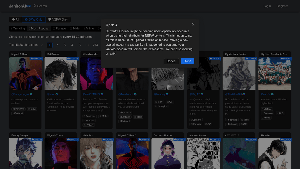Click the chat count badge on Miguel O'Hara
Image resolution: width=300 pixels, height=169 pixels.
36,59
